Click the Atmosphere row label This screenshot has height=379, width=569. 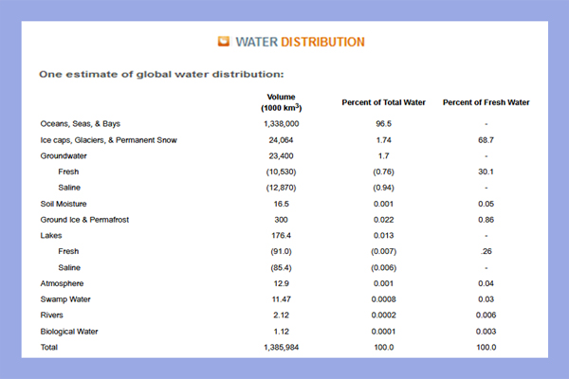click(x=62, y=283)
